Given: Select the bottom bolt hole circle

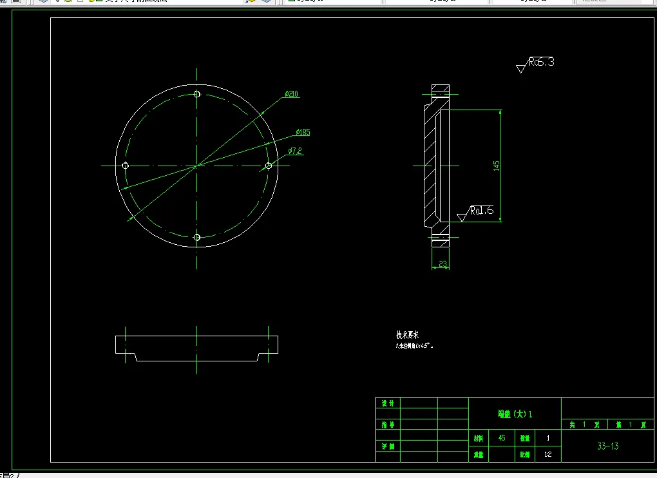Looking at the screenshot, I should [197, 238].
